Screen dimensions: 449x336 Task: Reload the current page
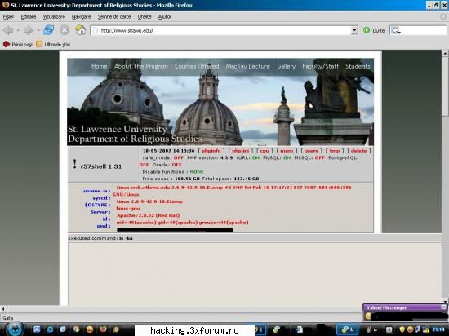click(49, 30)
